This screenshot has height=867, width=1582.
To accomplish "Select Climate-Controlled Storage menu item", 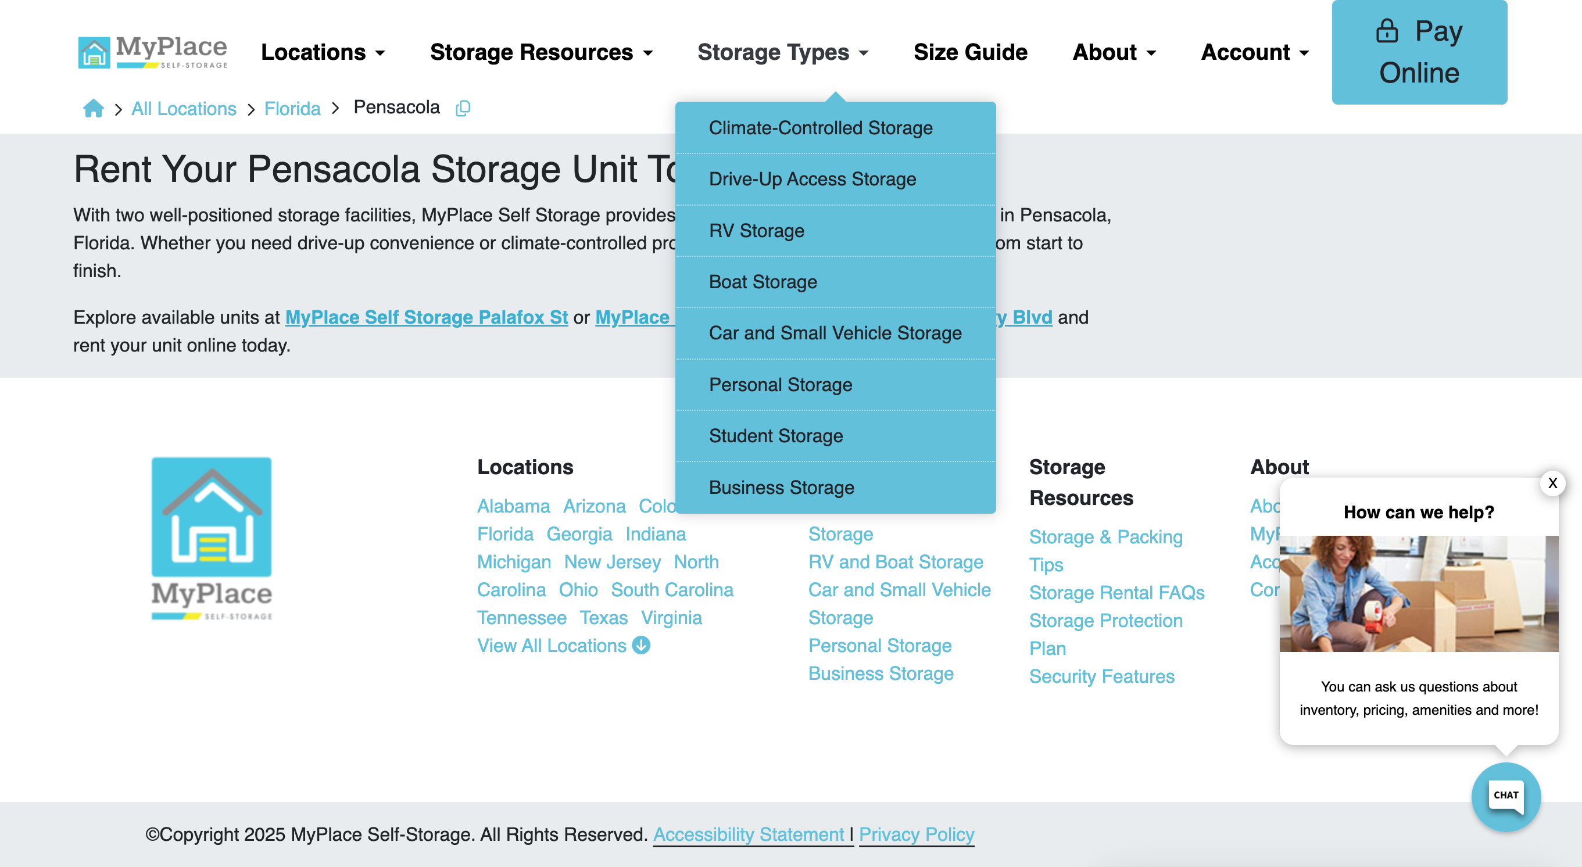I will tap(821, 128).
